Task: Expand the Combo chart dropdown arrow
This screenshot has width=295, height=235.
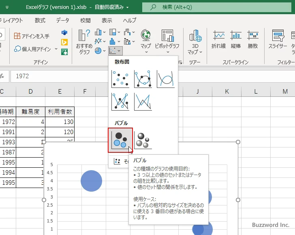Action: click(x=133, y=41)
